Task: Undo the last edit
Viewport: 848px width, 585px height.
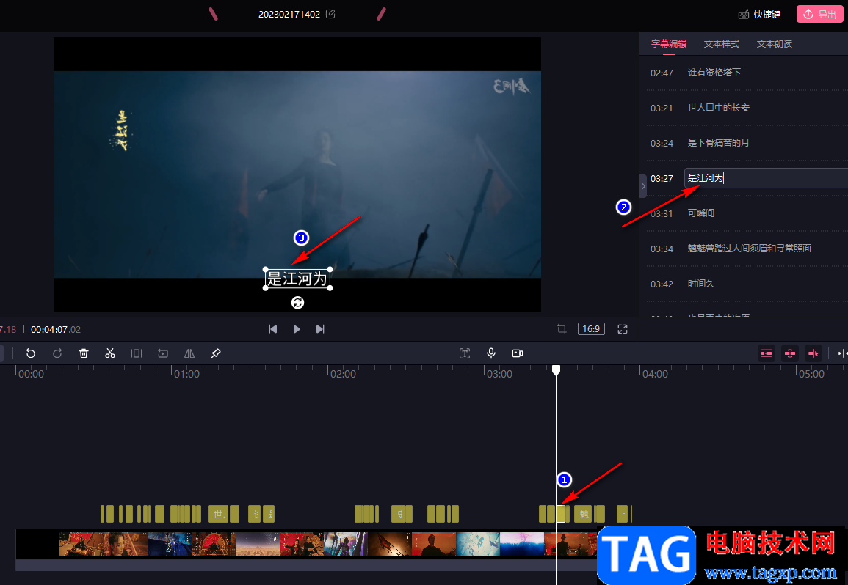Action: (31, 353)
